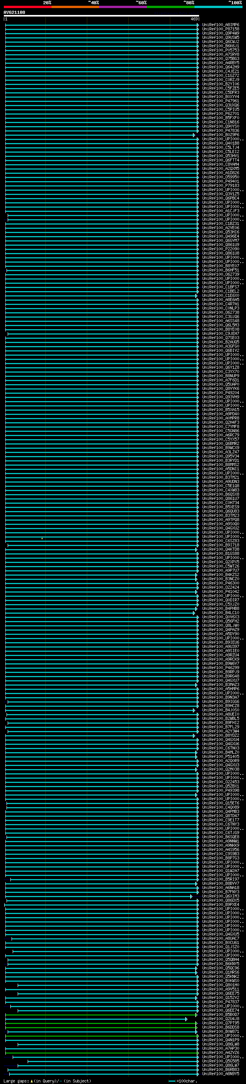
Task: Click the alignment arrowhead for B0Z9P6
Action: (194, 135)
